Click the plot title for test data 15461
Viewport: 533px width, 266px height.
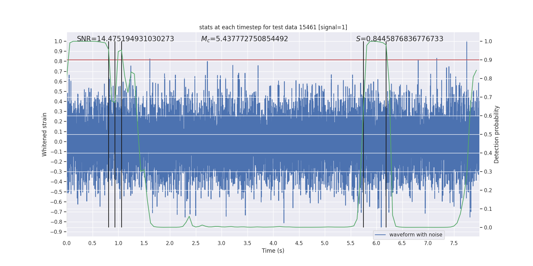point(273,27)
